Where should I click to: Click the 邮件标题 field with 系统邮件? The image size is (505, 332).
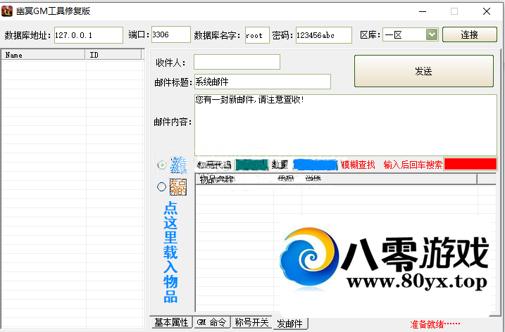[x=263, y=82]
